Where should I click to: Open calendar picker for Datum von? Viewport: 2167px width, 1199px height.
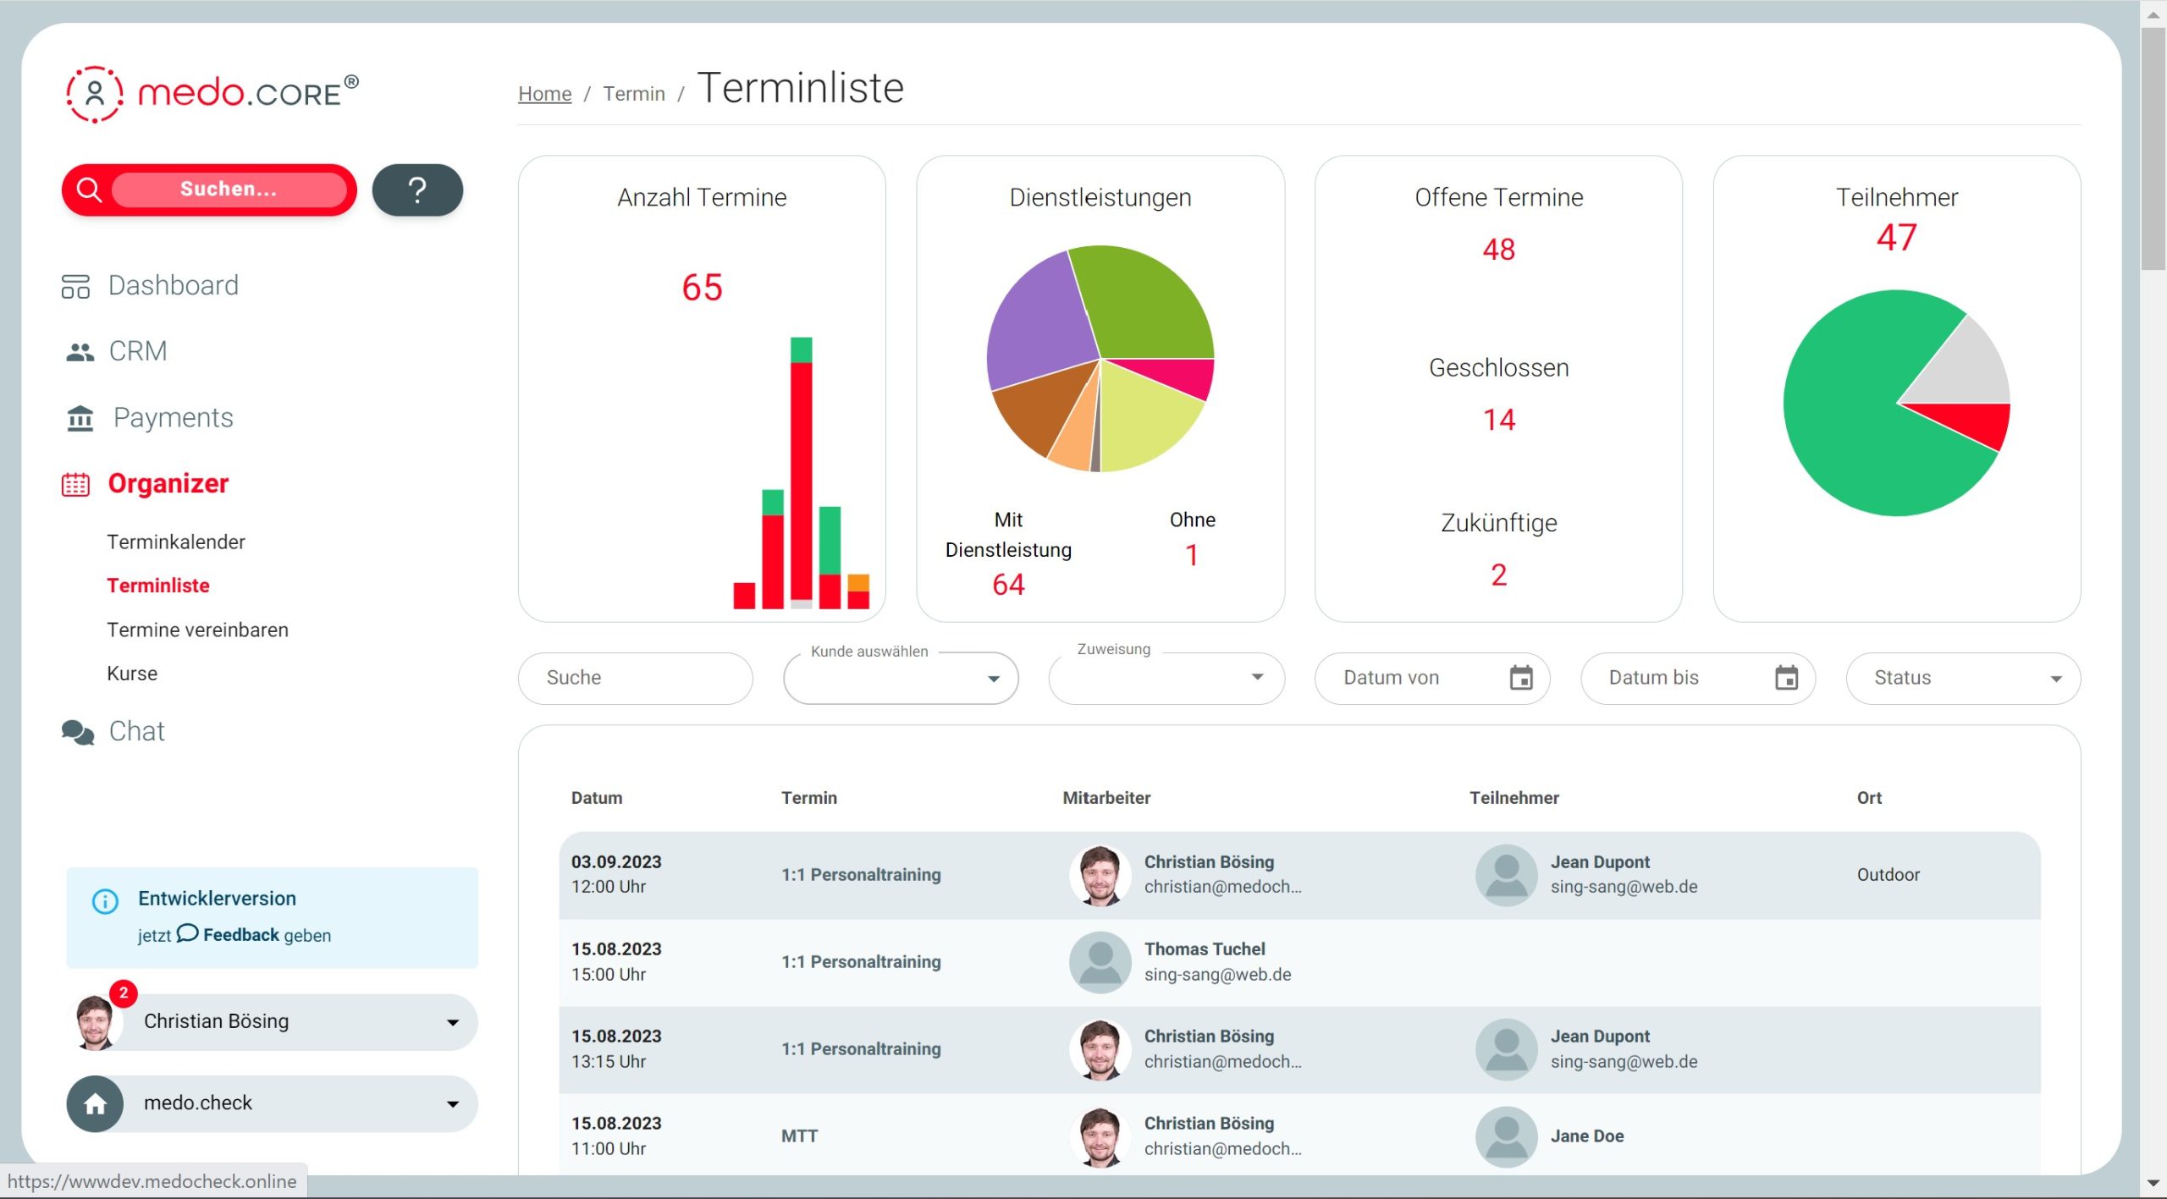1520,678
